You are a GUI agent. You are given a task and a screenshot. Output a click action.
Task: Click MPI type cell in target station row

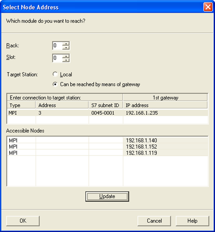click(21, 113)
